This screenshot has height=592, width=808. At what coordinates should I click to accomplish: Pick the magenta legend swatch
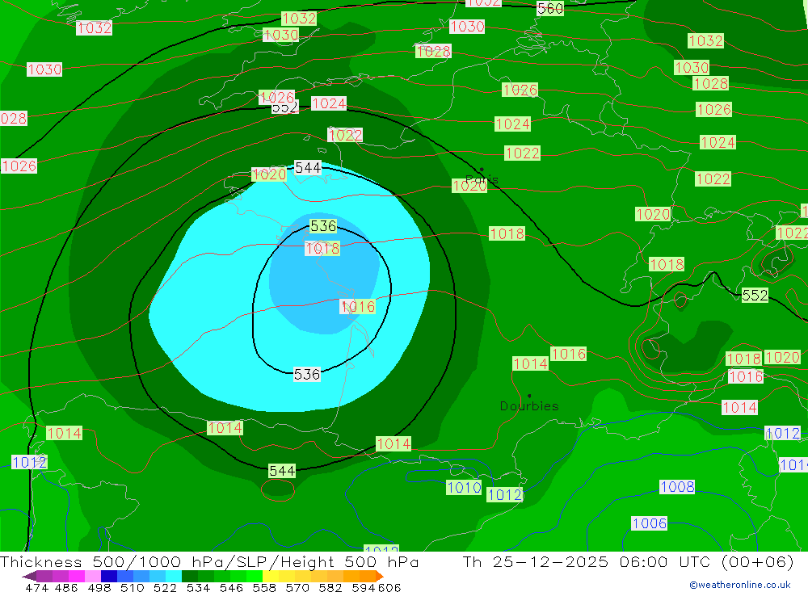point(77,576)
